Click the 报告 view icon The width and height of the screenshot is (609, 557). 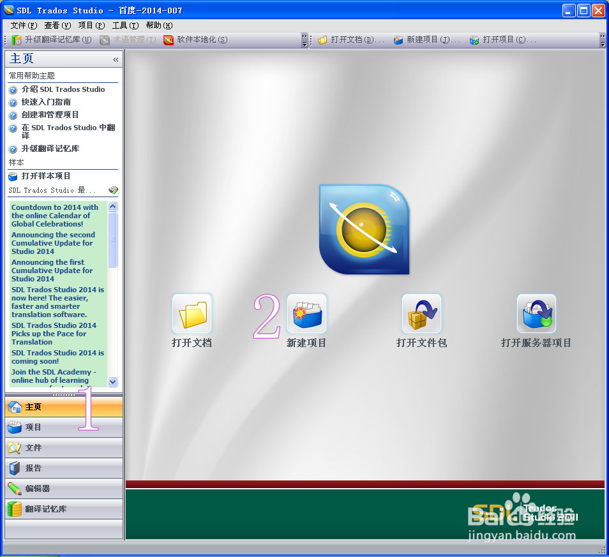pos(15,468)
